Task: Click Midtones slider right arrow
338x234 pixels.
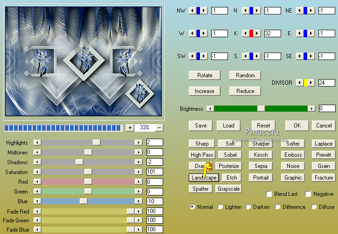Action: 138,152
